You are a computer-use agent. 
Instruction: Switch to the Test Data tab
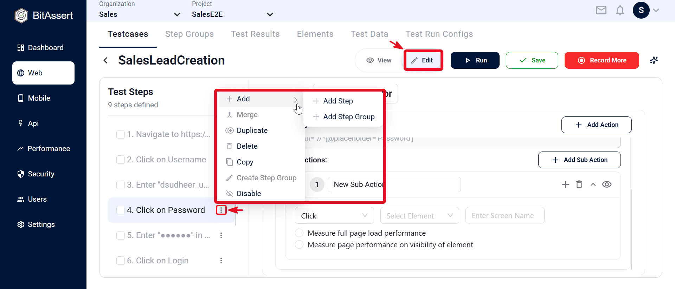(369, 34)
